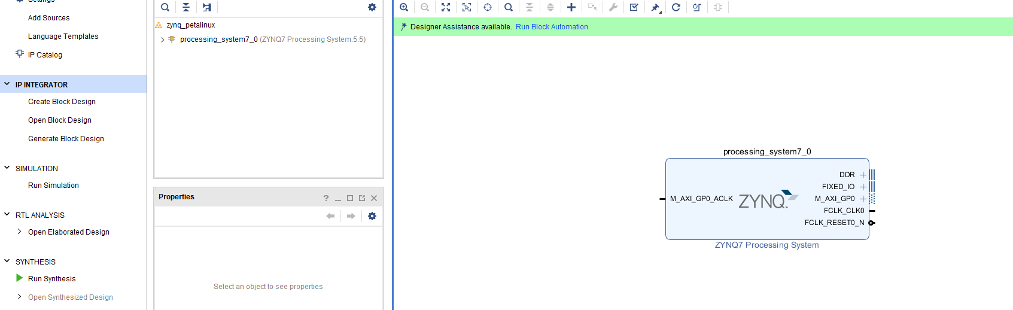Viewport: 1013px width, 310px height.
Task: Click Add Sources
Action: (x=49, y=18)
